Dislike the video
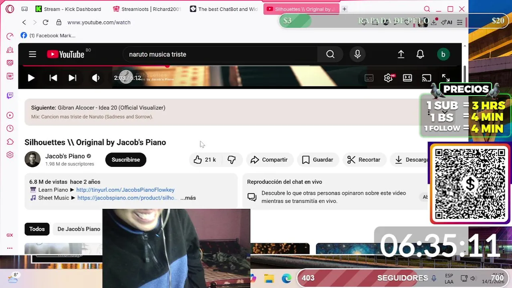This screenshot has height=288, width=512. (x=232, y=160)
